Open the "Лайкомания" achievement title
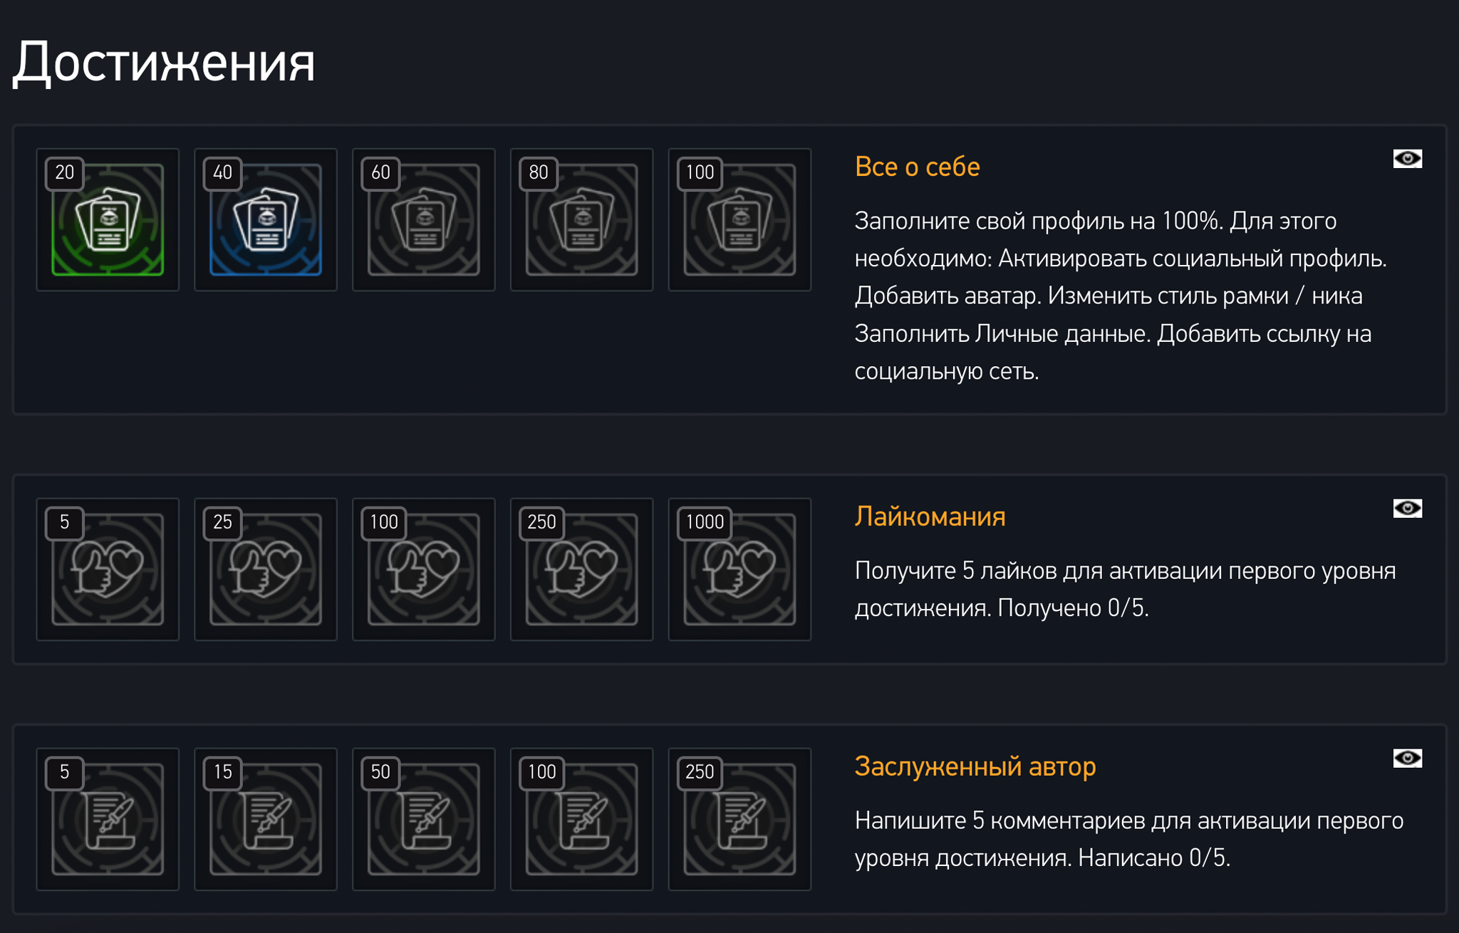Image resolution: width=1459 pixels, height=933 pixels. [930, 516]
